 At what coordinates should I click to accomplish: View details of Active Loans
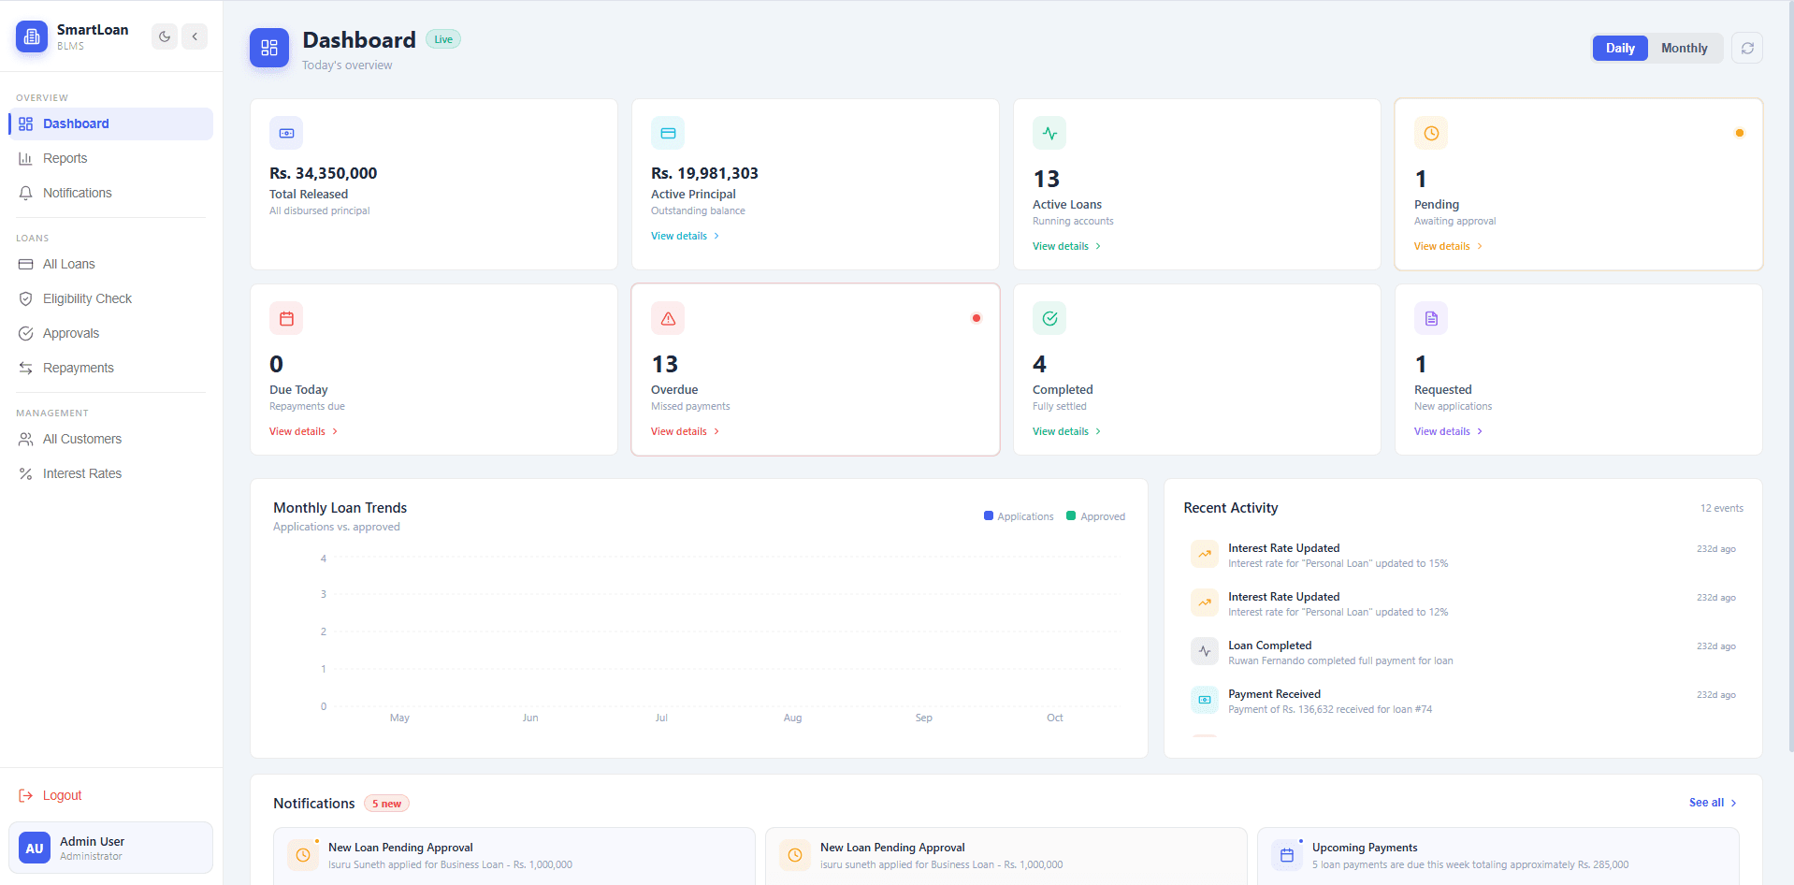click(x=1067, y=246)
